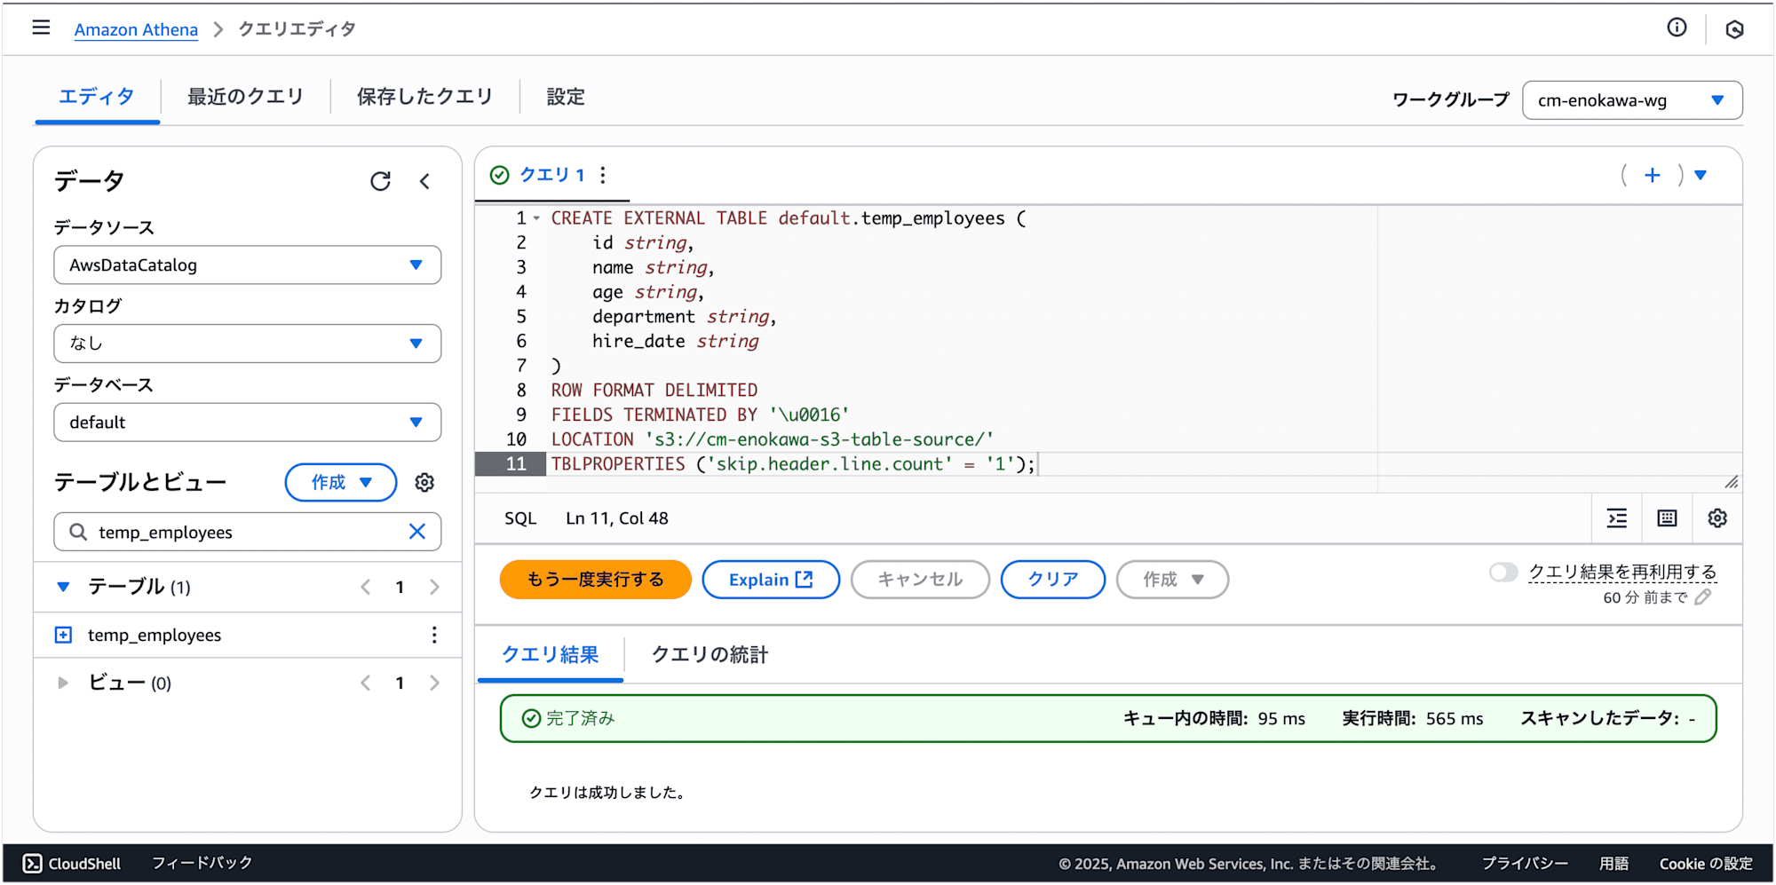1776x885 pixels.
Task: Open the Amazon Athena breadcrumb link
Action: 136,29
